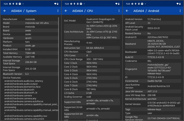Select API Level value 33
Screen dimensions: 184x121
point(149,23)
